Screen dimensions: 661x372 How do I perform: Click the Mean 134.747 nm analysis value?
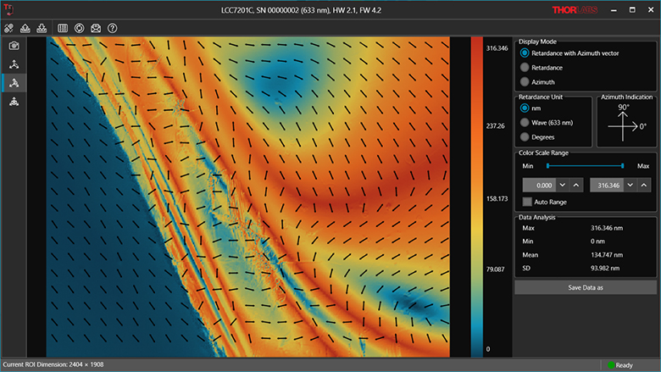click(x=607, y=255)
